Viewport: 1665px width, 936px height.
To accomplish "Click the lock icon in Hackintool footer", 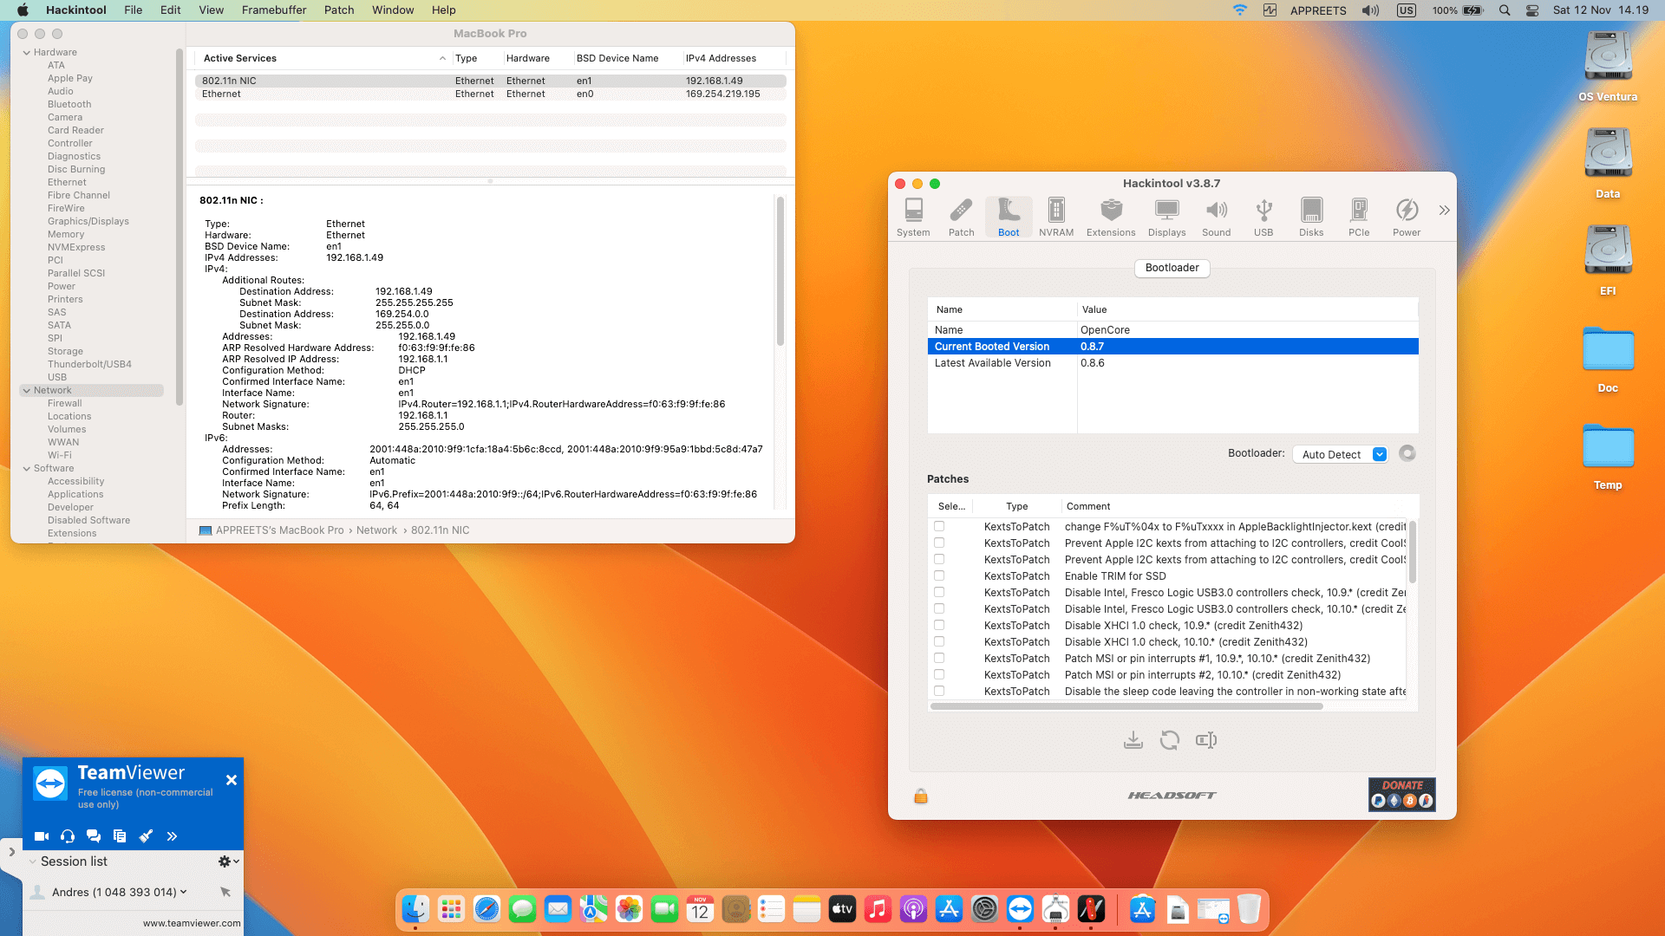I will (x=921, y=796).
